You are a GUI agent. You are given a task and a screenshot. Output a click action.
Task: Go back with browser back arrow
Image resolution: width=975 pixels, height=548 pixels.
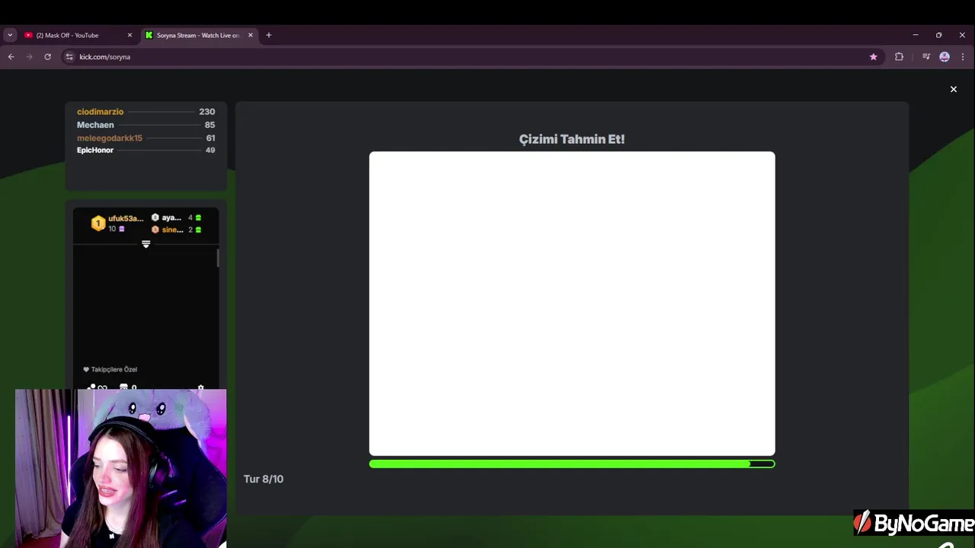(x=11, y=56)
